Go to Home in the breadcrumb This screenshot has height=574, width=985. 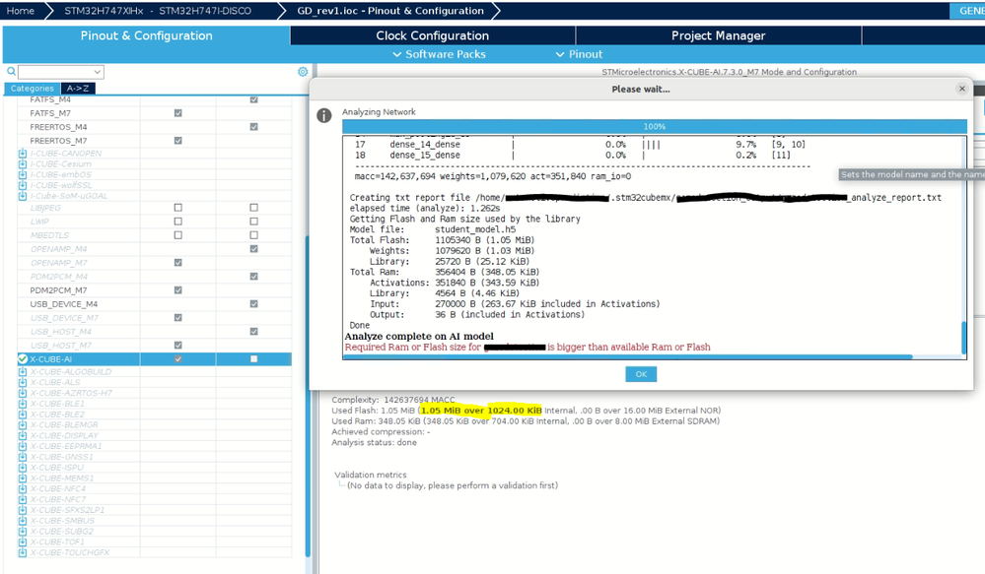[x=20, y=11]
